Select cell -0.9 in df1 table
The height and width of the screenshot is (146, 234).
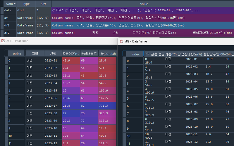(71, 61)
